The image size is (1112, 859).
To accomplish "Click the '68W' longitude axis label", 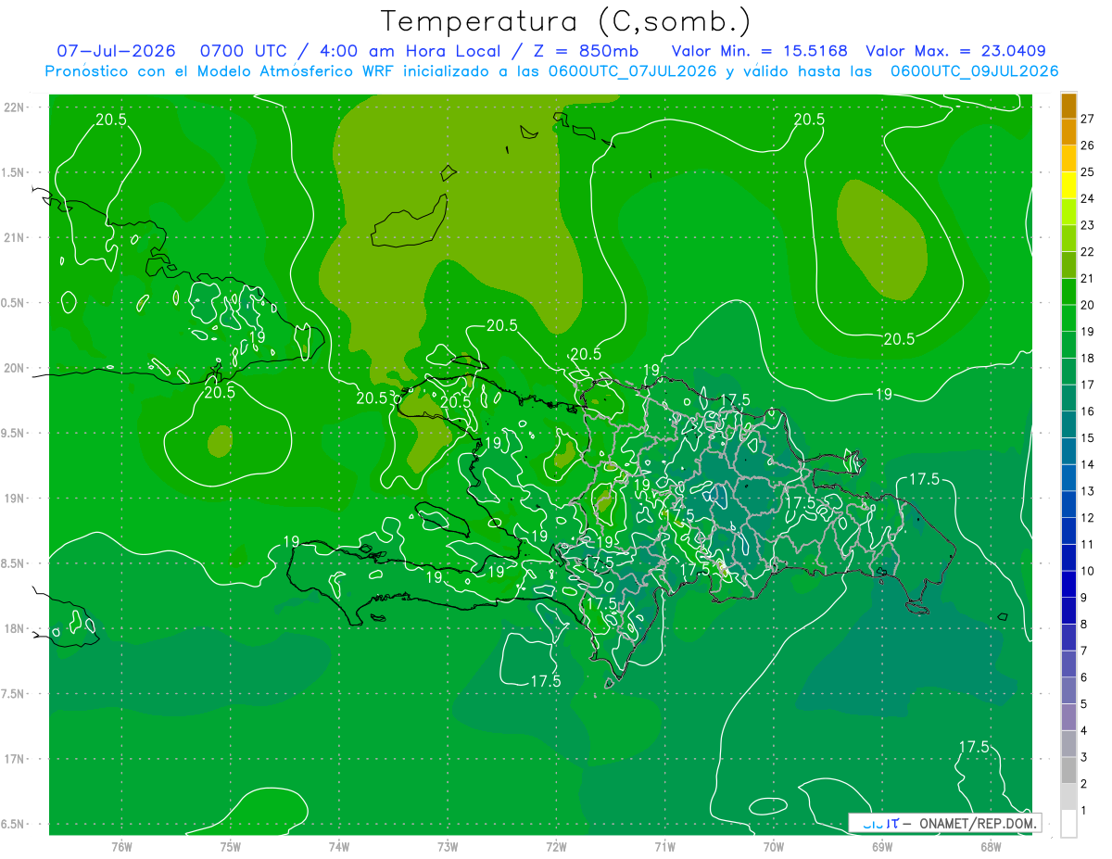I will (991, 846).
